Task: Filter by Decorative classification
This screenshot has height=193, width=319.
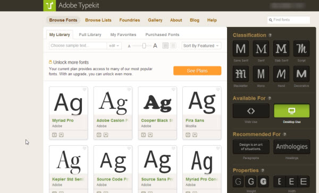Action: click(301, 74)
